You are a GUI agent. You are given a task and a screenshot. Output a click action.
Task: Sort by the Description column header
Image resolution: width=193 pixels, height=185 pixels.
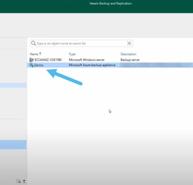pos(128,54)
